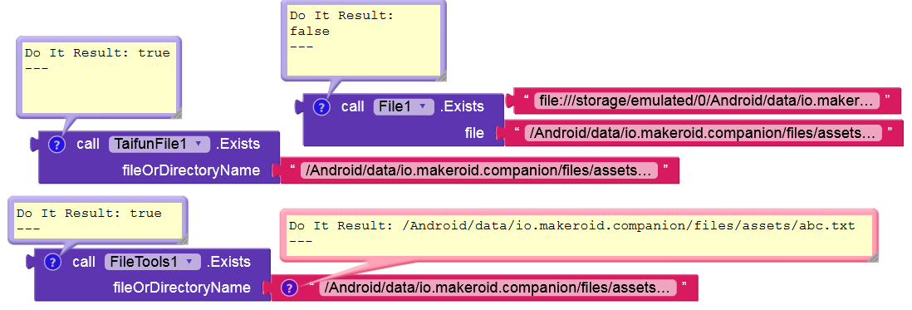Click the 'Do It Result: false' comment text

coord(342,24)
